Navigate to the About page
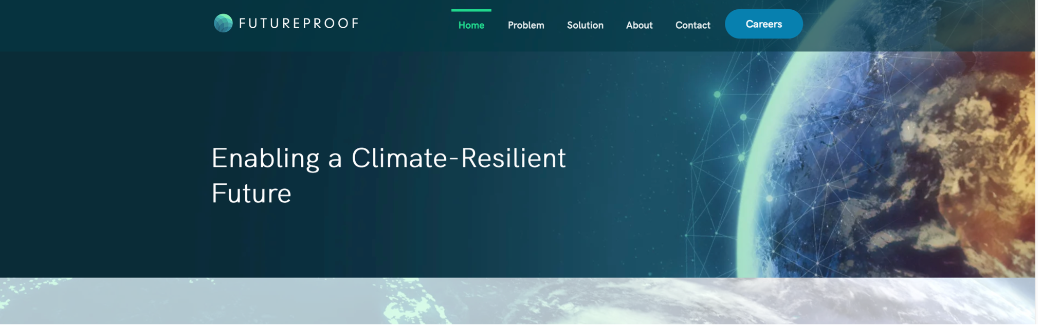 639,25
